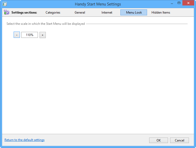Switch to the General section
196x148 pixels.
coord(80,13)
